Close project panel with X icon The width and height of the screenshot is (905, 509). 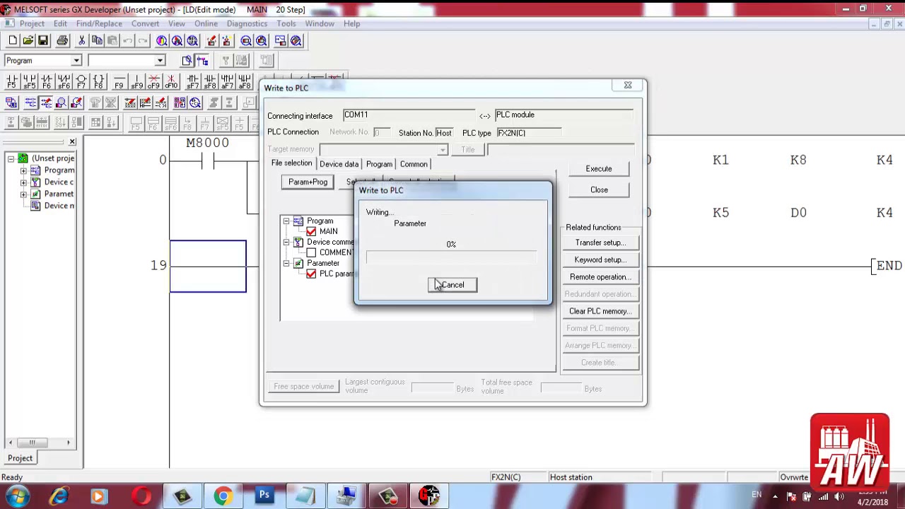(72, 142)
